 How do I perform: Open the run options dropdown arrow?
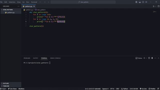(x=156, y=6)
